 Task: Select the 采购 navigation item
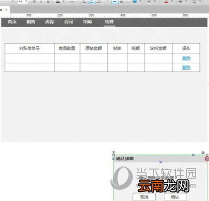87,22
